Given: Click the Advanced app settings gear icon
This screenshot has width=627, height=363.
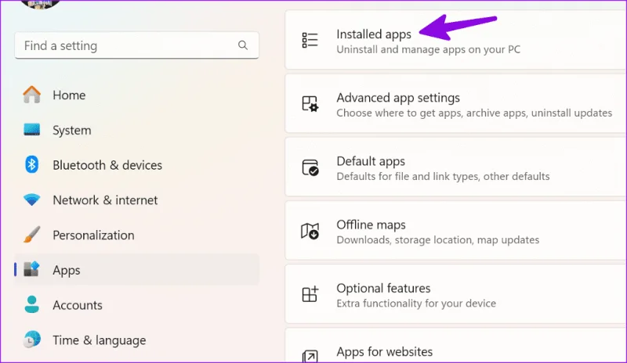Looking at the screenshot, I should pos(310,104).
